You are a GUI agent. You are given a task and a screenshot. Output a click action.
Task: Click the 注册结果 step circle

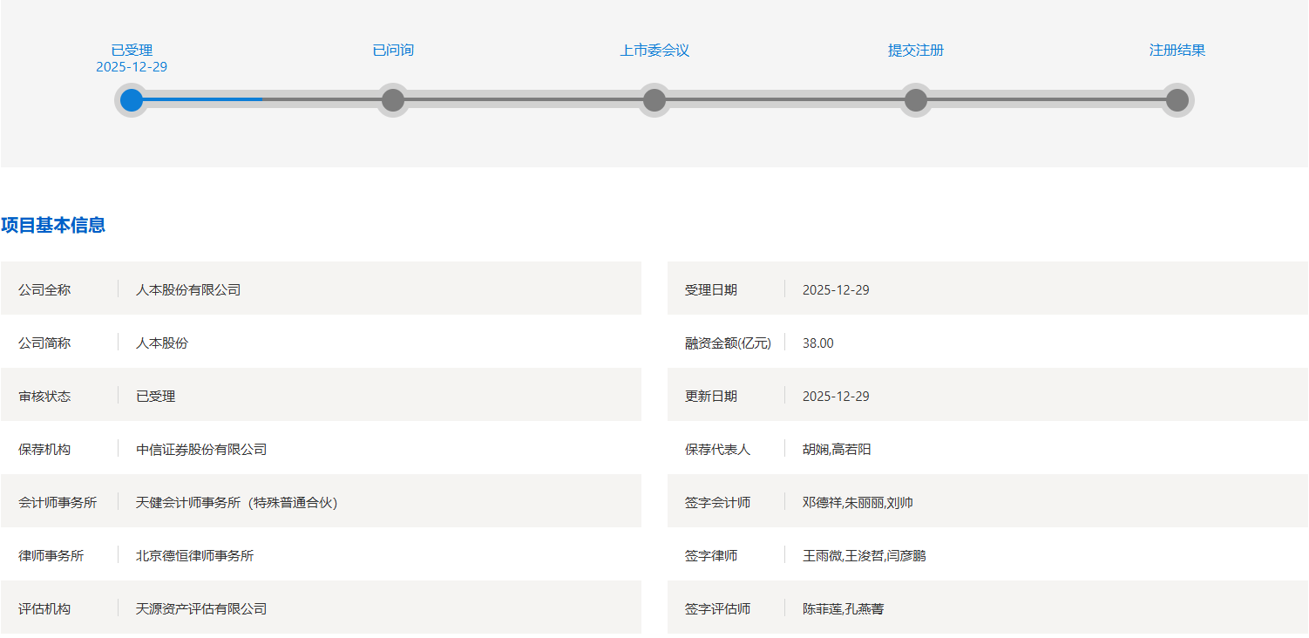click(x=1177, y=100)
